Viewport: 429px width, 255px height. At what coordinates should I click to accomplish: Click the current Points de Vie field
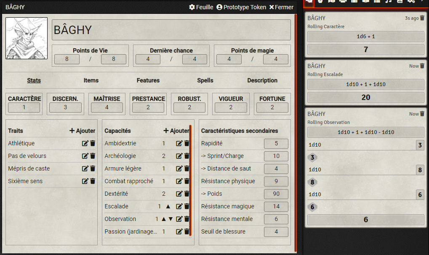67,59
